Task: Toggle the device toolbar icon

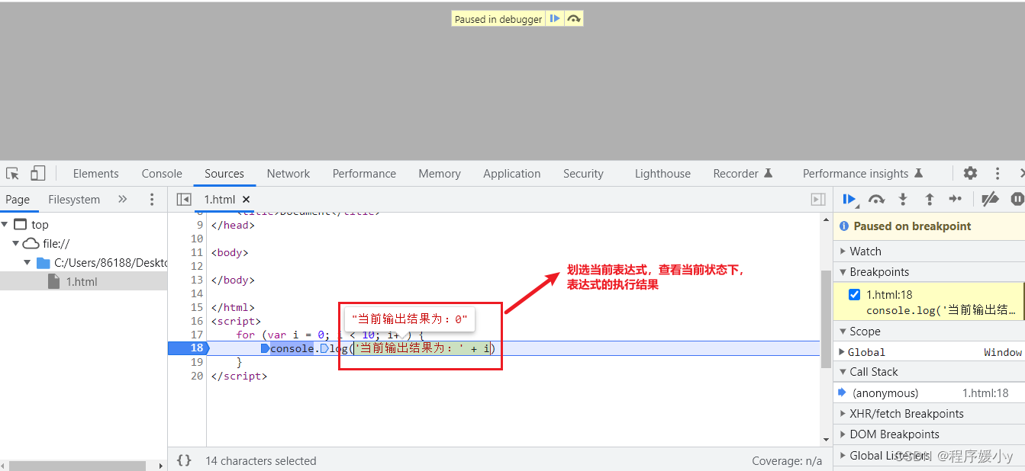Action: (37, 173)
